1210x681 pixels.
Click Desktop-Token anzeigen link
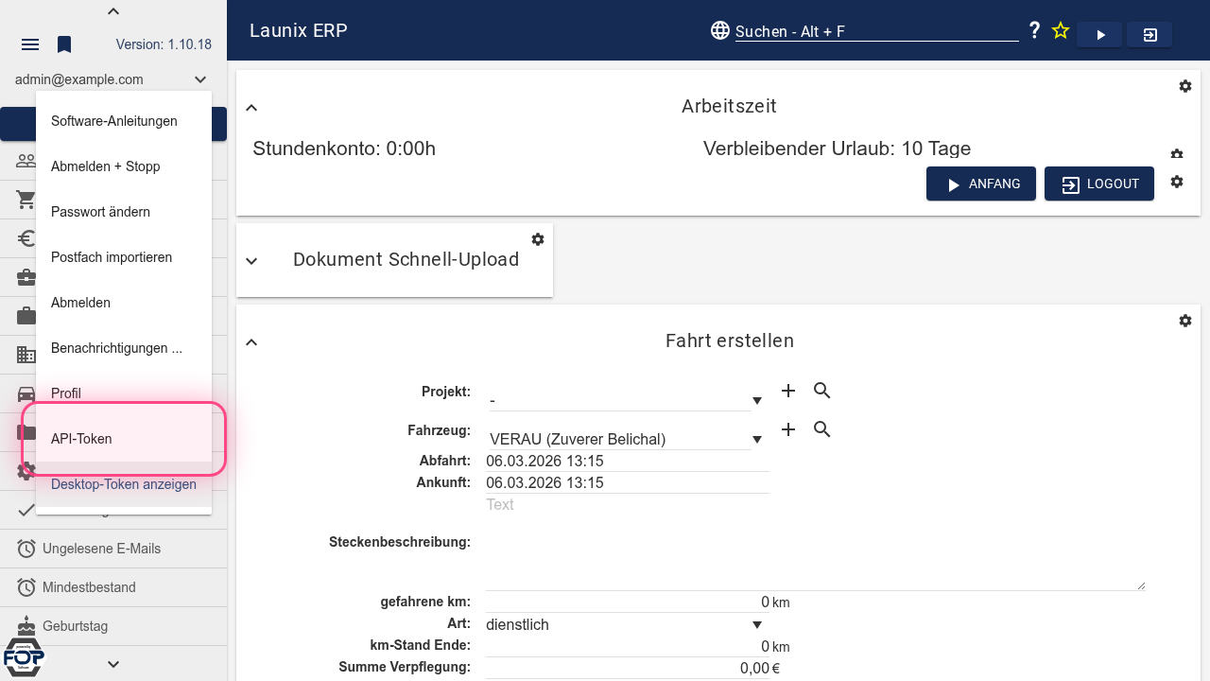(x=124, y=484)
